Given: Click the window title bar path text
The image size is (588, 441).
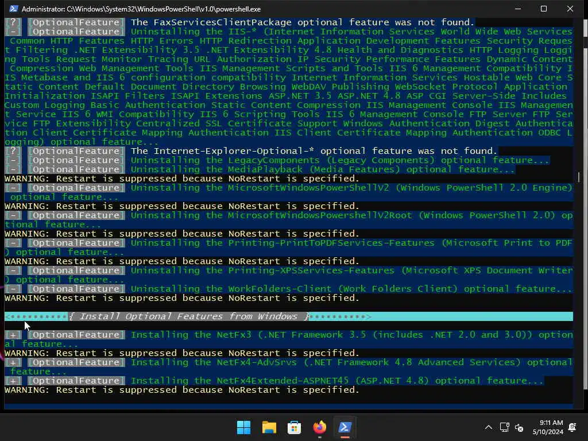Looking at the screenshot, I should pyautogui.click(x=141, y=9).
